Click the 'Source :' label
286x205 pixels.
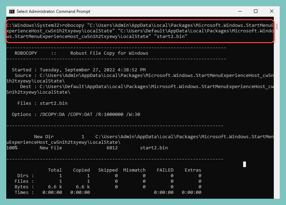[x=25, y=76]
